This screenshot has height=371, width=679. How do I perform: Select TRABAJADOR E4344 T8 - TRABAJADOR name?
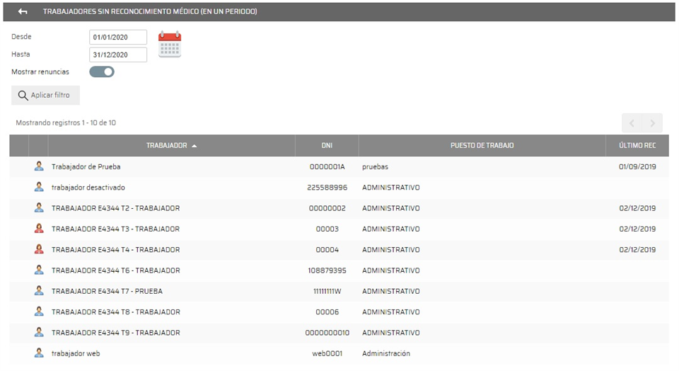[115, 312]
